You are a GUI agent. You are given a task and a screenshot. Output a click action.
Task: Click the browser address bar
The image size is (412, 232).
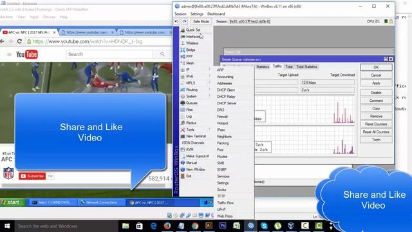pos(98,41)
